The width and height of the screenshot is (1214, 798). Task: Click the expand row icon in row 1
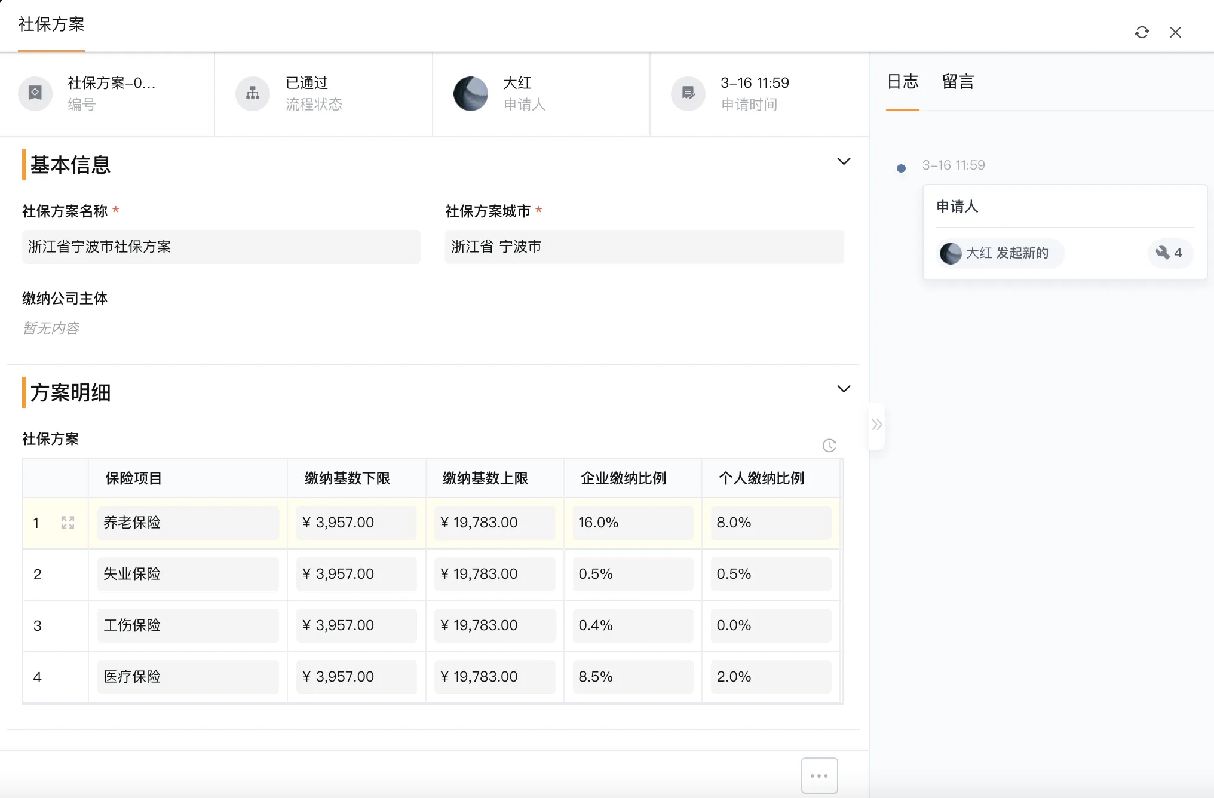tap(68, 523)
